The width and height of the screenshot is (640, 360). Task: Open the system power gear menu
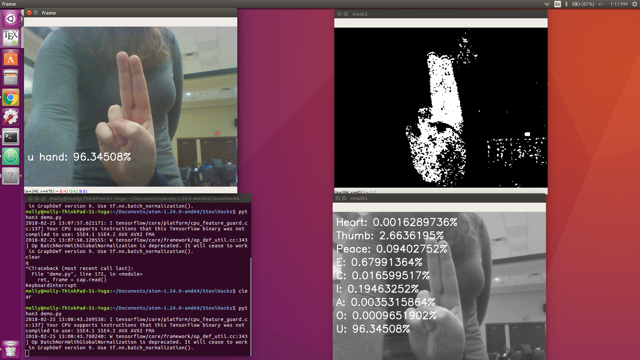click(x=634, y=4)
